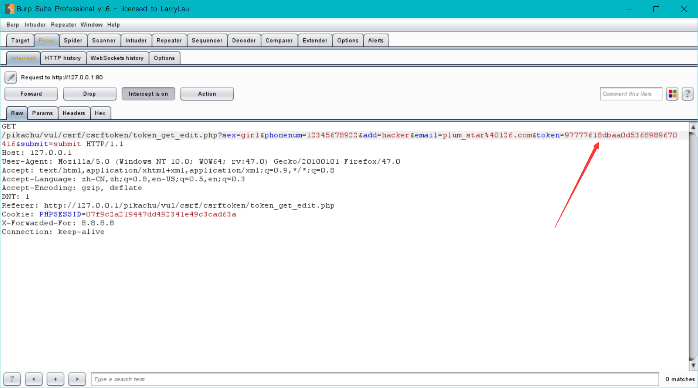This screenshot has width=698, height=388.
Task: Click the Burp Suite logo icon
Action: coord(9,9)
